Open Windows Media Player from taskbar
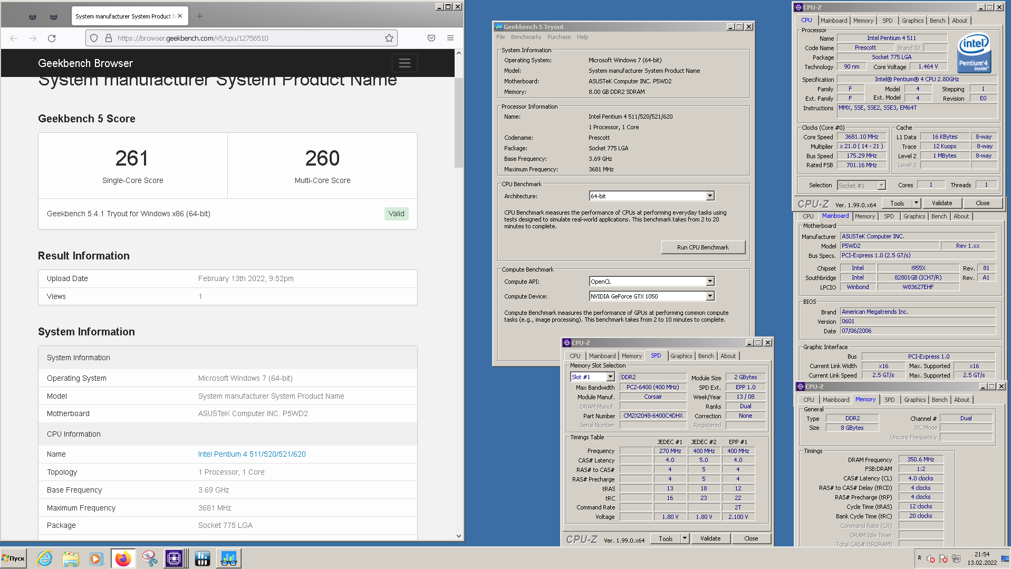Viewport: 1011px width, 569px height. point(96,558)
